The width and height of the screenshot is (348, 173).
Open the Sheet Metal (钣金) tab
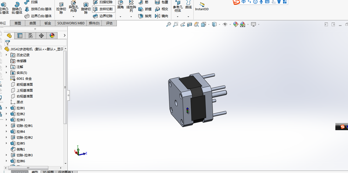click(x=48, y=23)
